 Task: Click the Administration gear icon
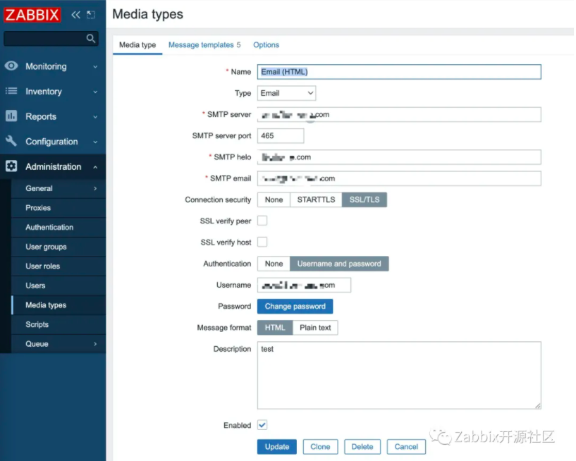click(11, 166)
